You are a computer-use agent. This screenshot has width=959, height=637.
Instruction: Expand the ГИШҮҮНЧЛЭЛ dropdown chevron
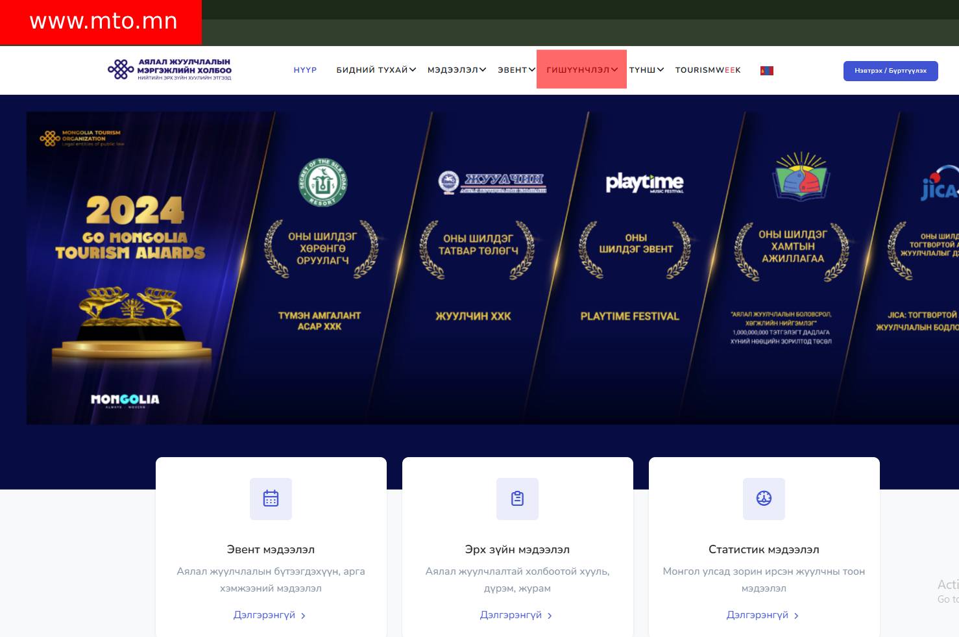coord(614,69)
